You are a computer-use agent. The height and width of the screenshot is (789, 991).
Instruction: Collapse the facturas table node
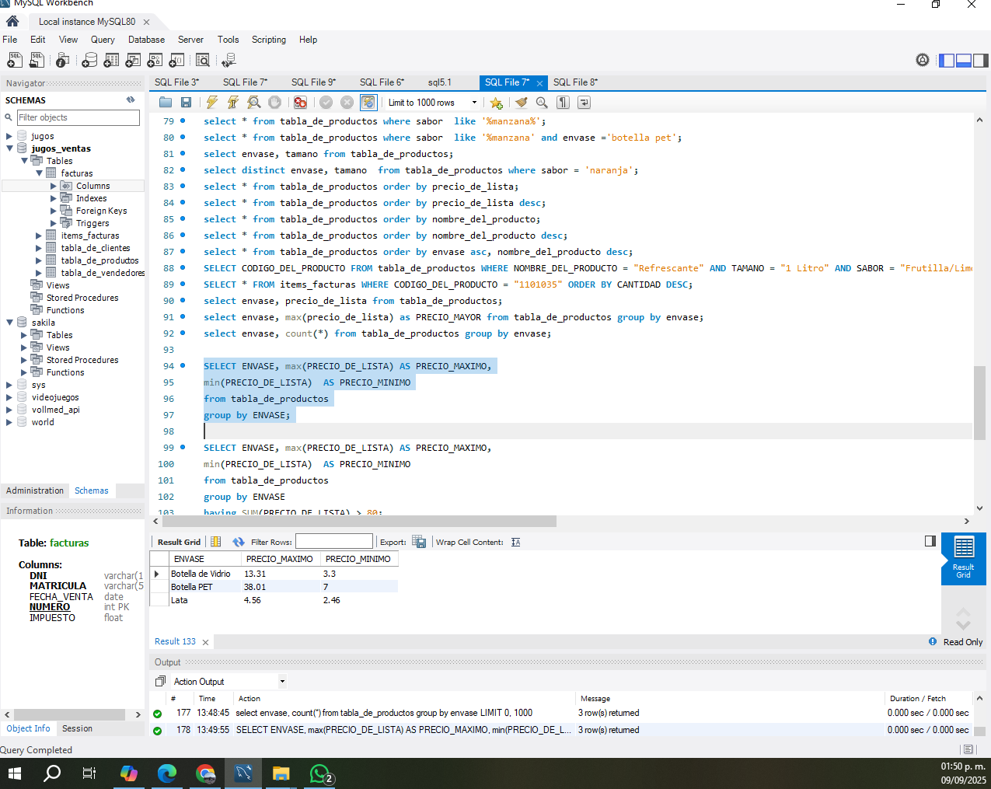[39, 173]
